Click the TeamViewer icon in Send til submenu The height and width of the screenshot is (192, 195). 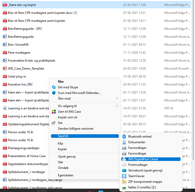click(x=124, y=176)
